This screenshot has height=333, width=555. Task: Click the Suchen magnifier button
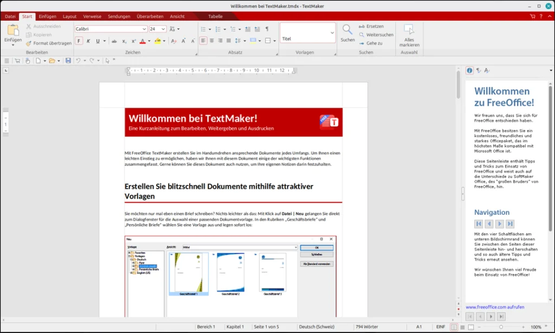point(347,33)
